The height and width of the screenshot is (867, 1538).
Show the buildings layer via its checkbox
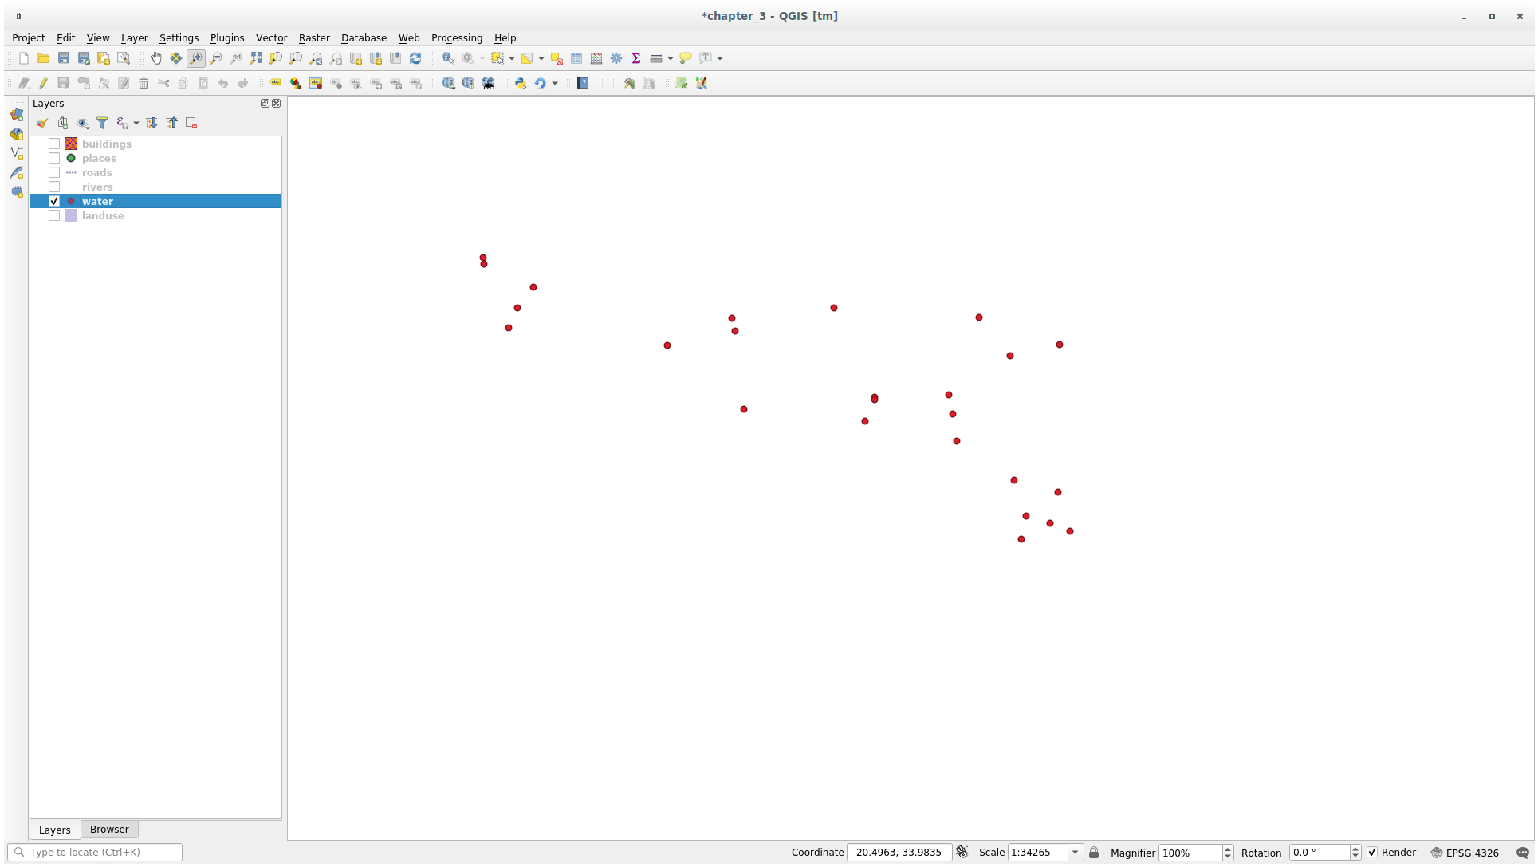pos(54,144)
